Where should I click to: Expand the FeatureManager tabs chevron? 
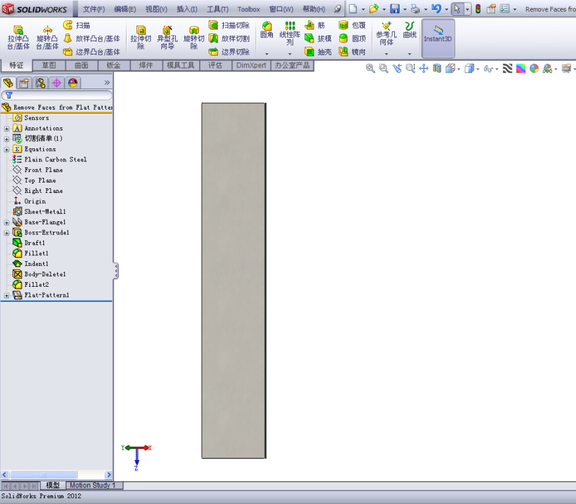tap(107, 83)
